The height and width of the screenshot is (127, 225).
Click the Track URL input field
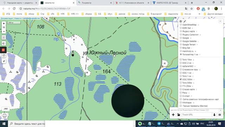pyautogui.click(x=197, y=115)
